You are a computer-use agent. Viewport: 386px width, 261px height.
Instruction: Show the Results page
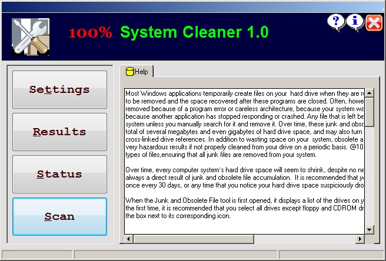pos(59,132)
